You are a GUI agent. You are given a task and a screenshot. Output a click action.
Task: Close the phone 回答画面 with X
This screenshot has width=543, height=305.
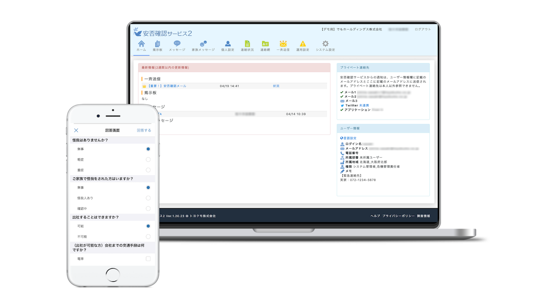76,130
